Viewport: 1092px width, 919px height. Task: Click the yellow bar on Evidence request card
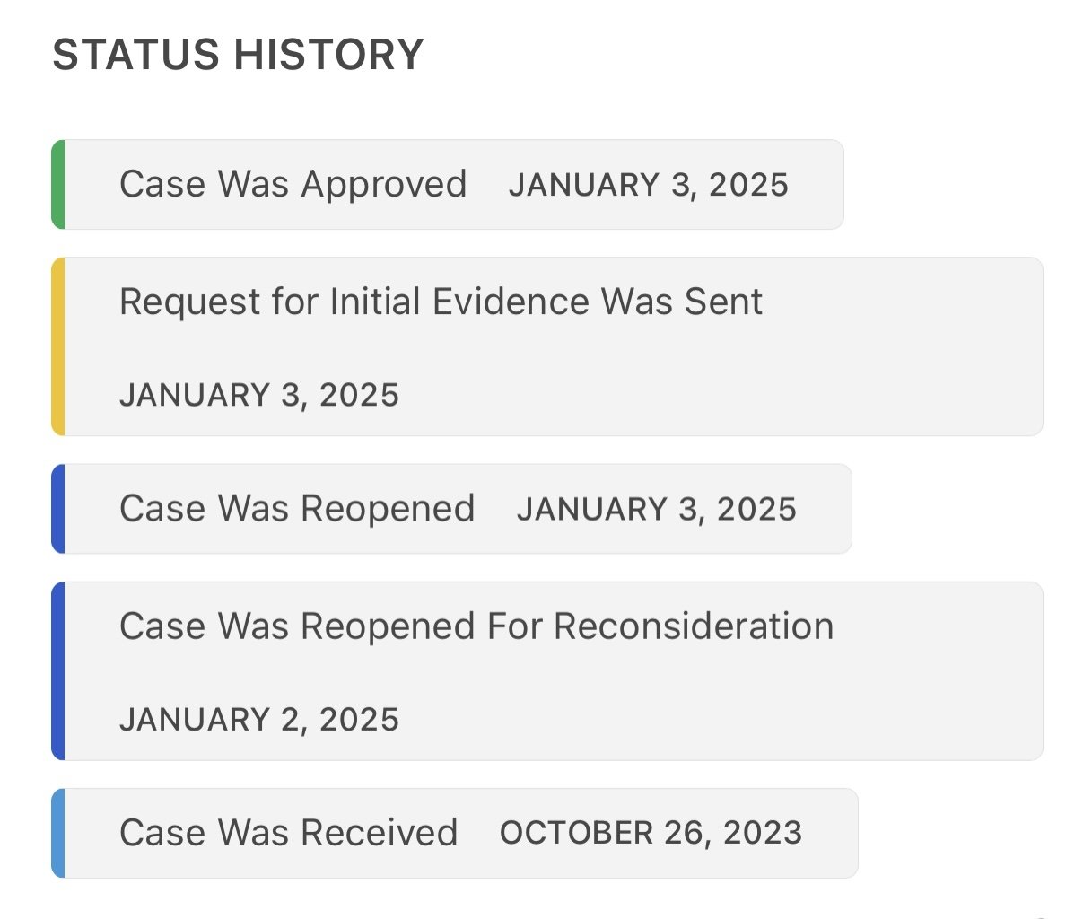(x=58, y=346)
